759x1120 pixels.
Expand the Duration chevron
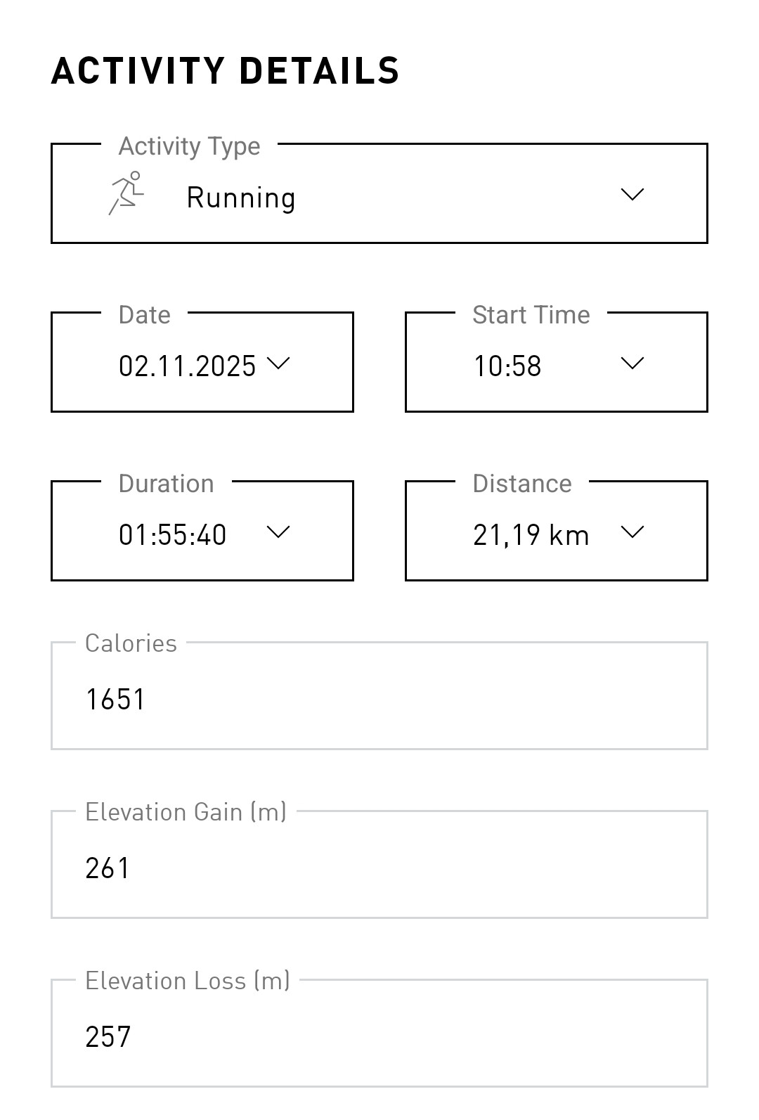[279, 532]
